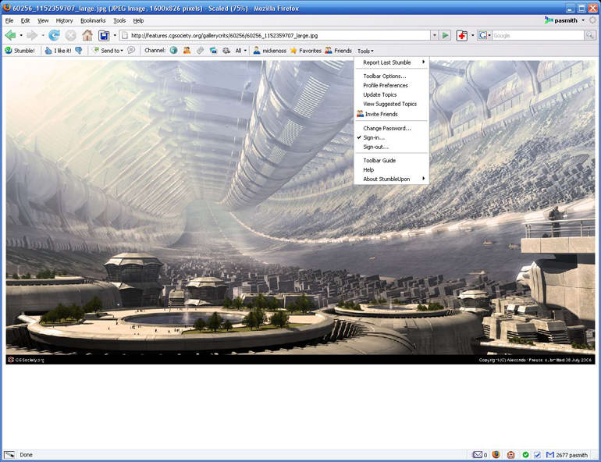Open the Help menu in menu bar
Image resolution: width=601 pixels, height=462 pixels.
click(138, 21)
